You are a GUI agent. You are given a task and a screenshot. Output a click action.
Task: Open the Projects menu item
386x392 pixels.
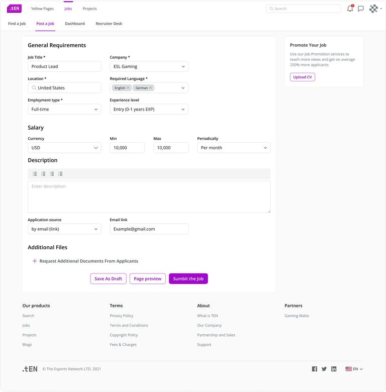(x=89, y=9)
